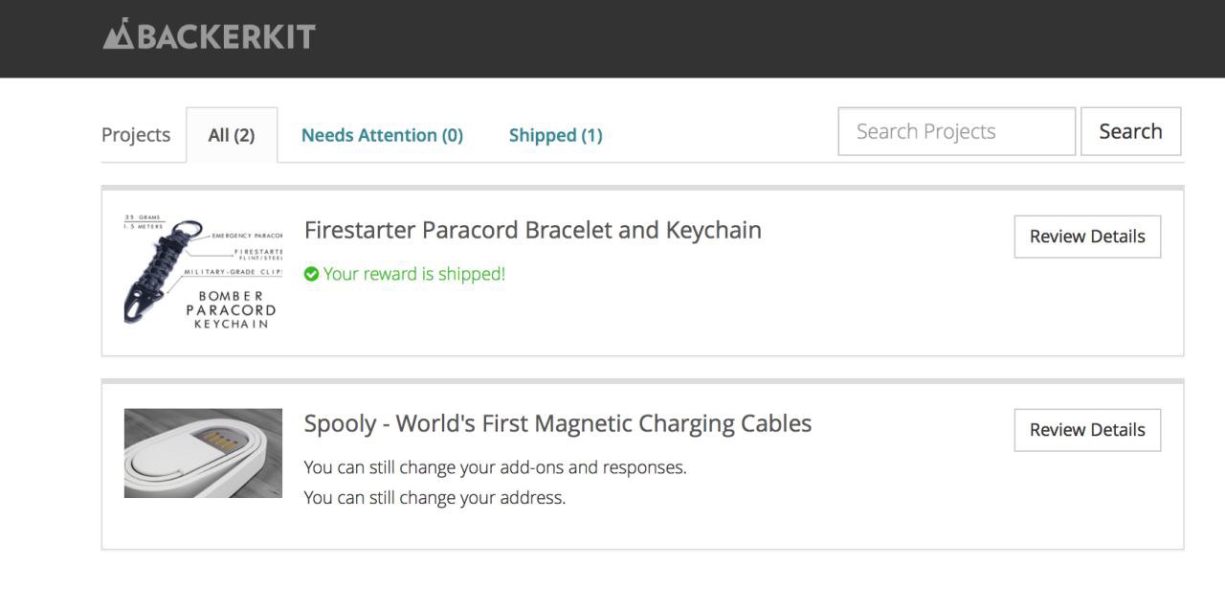The width and height of the screenshot is (1225, 589).
Task: Click the BACKERKIT wordmark in header
Action: coord(226,36)
